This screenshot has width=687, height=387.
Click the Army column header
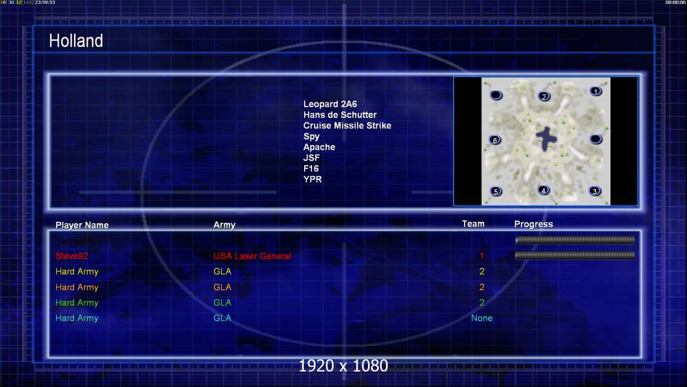(224, 225)
